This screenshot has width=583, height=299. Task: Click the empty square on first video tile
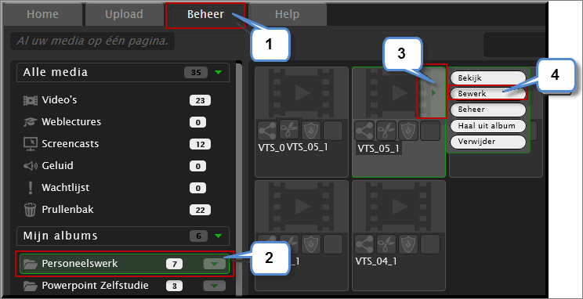[x=333, y=131]
